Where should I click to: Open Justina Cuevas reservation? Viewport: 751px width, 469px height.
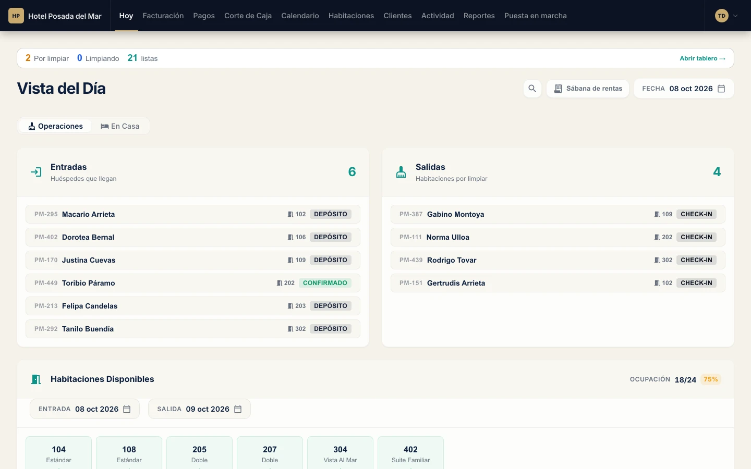click(x=193, y=260)
